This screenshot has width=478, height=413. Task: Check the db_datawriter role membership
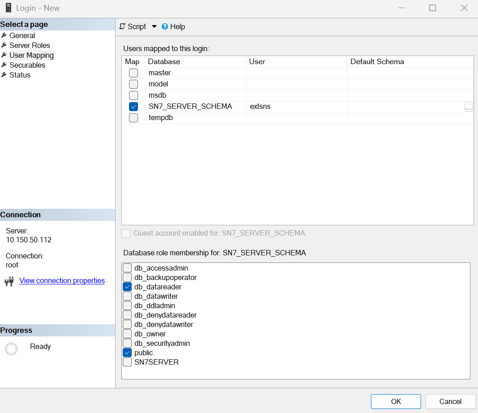click(127, 296)
